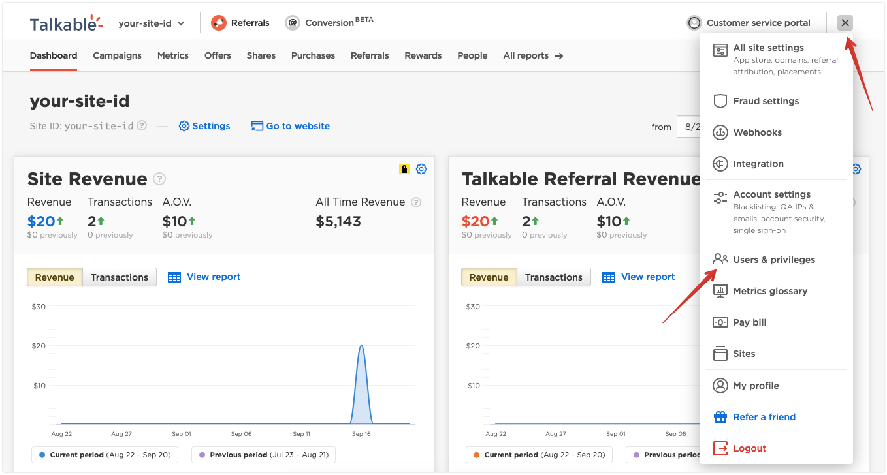Click the All site settings sliders icon
Screen dimensions: 887x475
[x=720, y=51]
